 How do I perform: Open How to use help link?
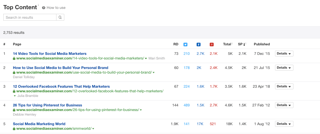coord(56,8)
